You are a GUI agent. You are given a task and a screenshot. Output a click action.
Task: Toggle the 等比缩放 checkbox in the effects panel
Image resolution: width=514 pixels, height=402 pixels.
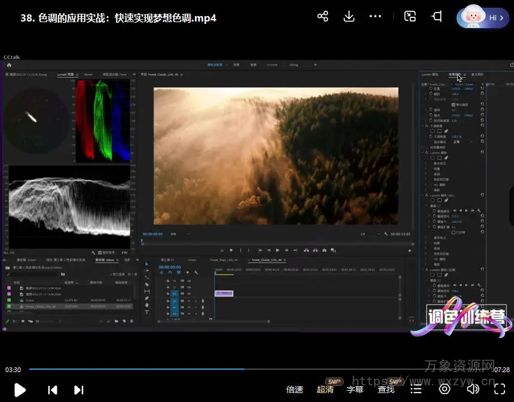click(452, 105)
